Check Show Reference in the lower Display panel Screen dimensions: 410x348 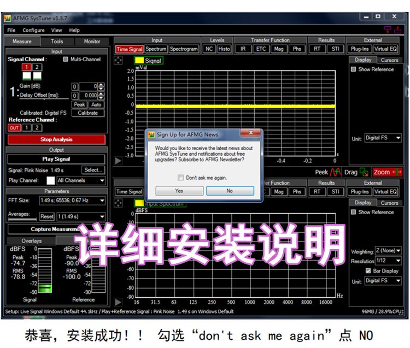[354, 212]
